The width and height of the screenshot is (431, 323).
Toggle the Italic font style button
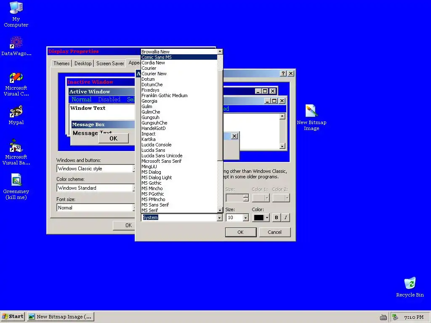pos(286,217)
